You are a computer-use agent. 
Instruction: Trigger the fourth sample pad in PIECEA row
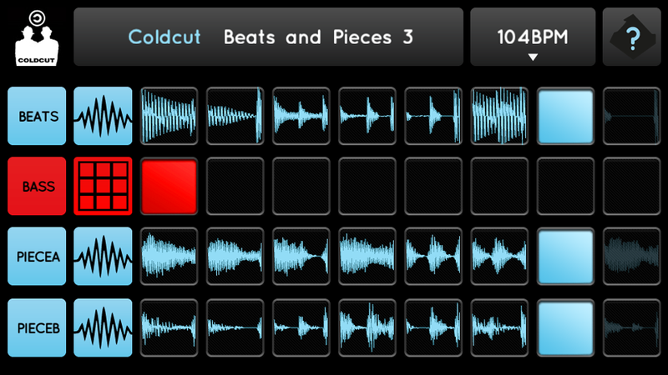(367, 257)
